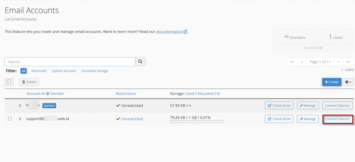The height and width of the screenshot is (162, 355).
Task: Select the Restricted filter
Action: click(x=39, y=71)
